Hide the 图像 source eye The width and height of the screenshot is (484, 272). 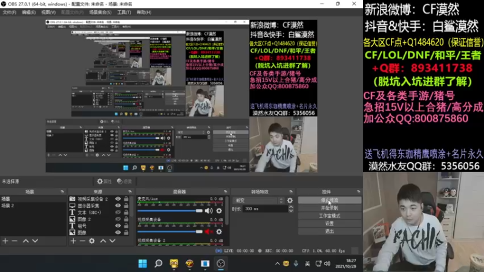click(x=118, y=233)
